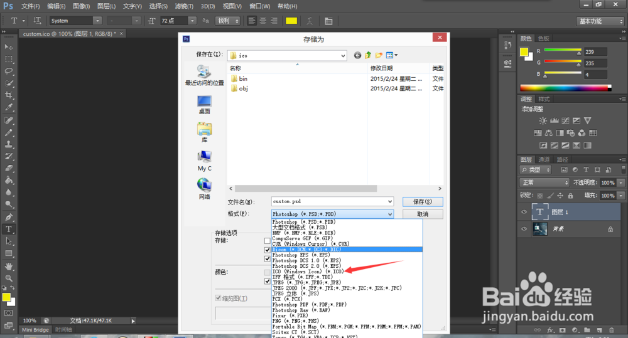Select center align text option
This screenshot has width=628, height=338.
point(263,21)
